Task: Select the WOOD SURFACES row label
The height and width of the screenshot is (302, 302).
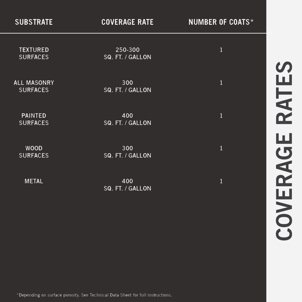Action: pyautogui.click(x=34, y=152)
